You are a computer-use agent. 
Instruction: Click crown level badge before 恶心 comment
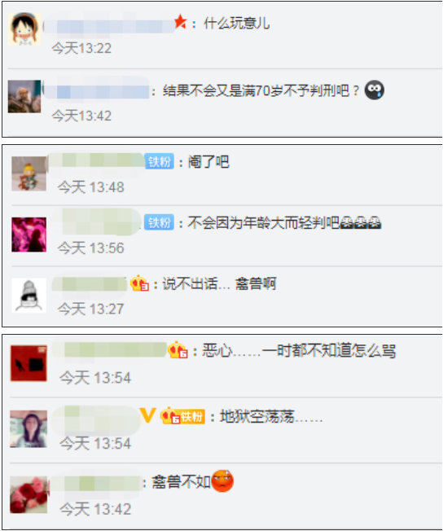[178, 350]
